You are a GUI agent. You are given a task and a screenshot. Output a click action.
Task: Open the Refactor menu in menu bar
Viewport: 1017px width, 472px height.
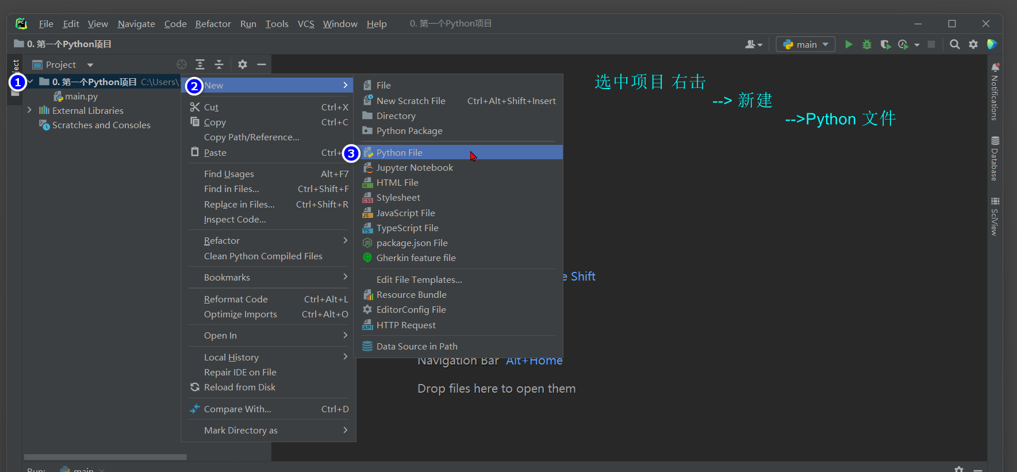(213, 24)
